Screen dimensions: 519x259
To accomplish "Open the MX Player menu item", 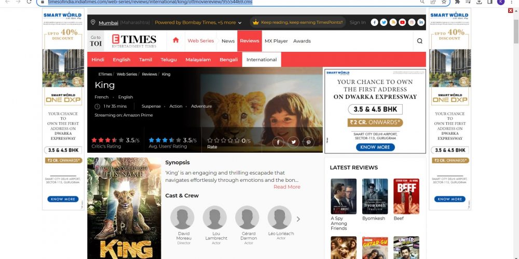I will [276, 41].
